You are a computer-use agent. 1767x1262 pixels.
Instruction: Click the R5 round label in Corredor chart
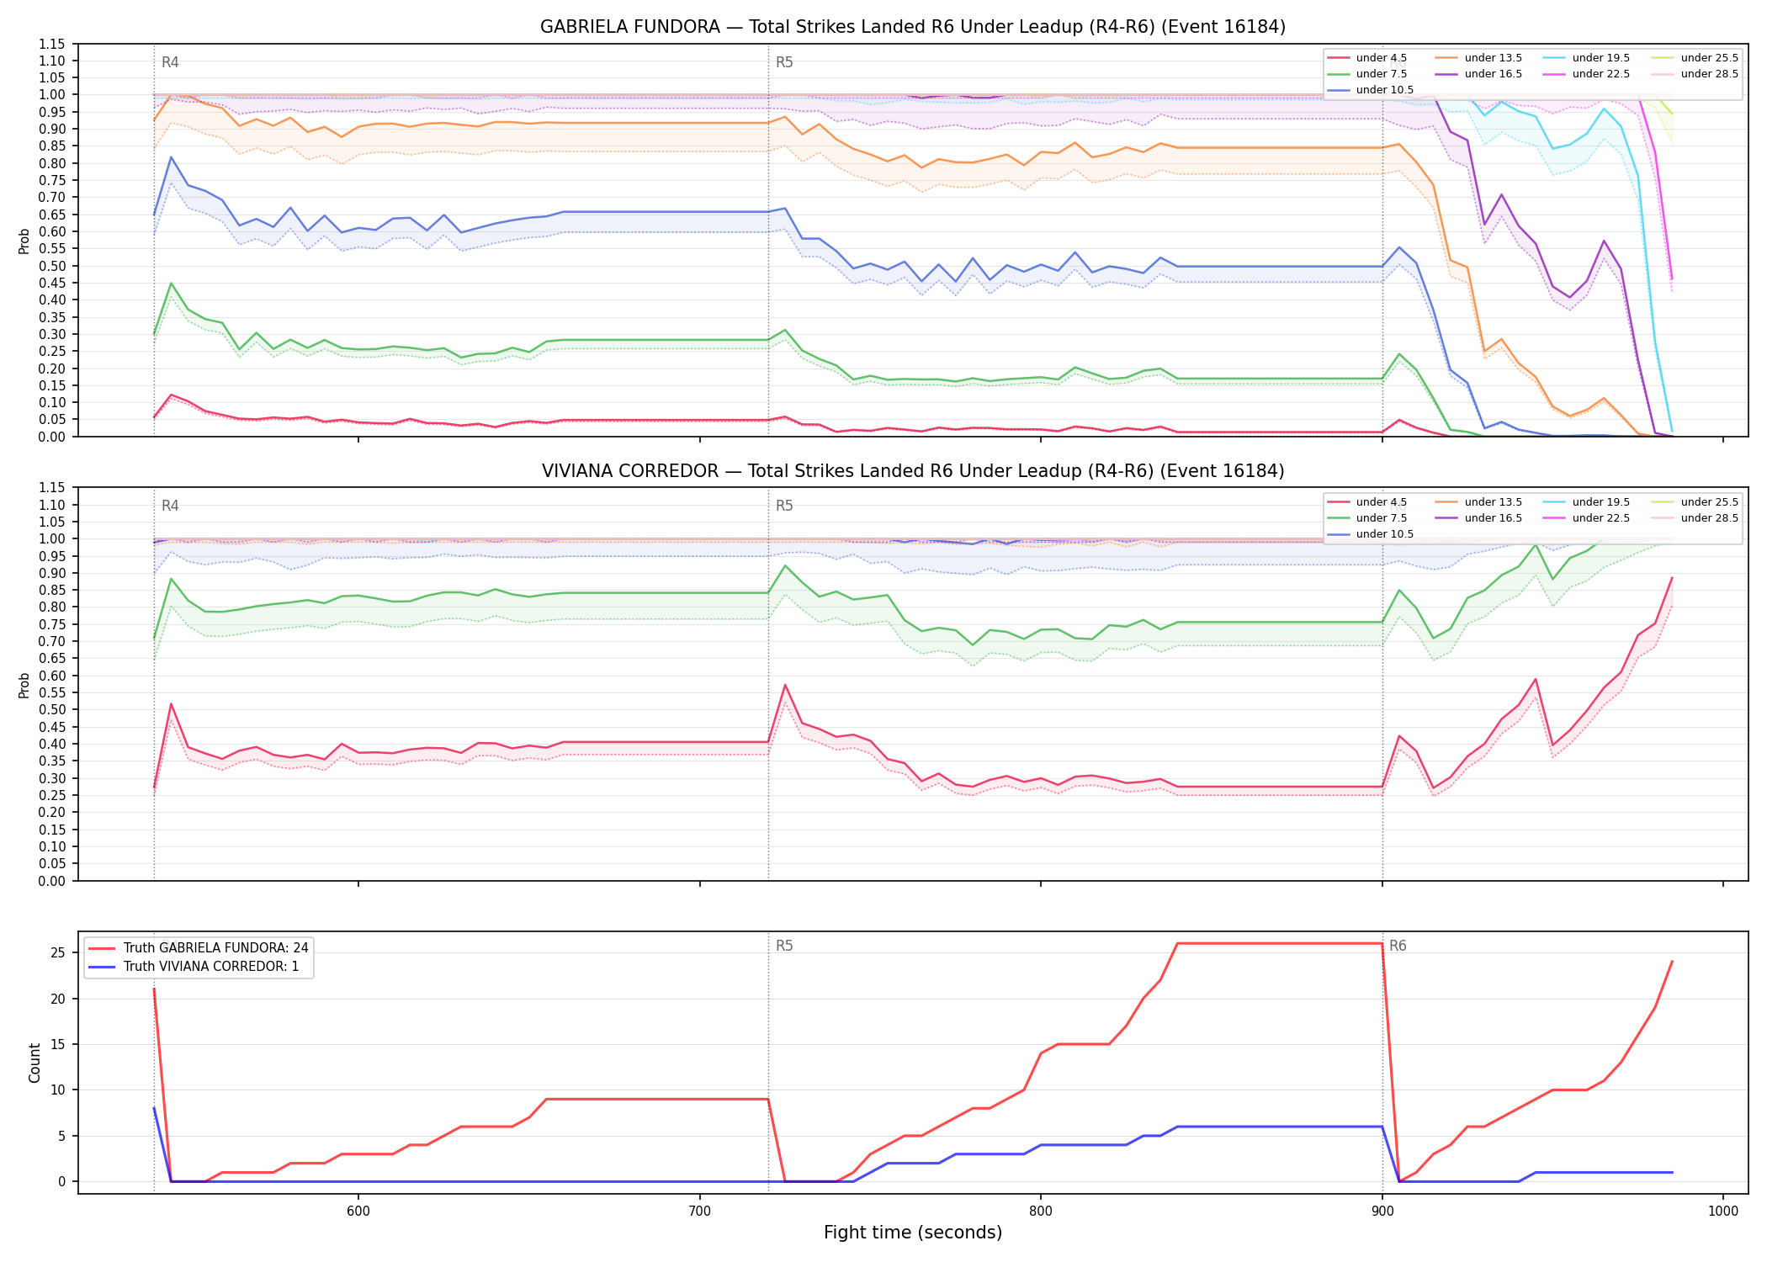(784, 506)
